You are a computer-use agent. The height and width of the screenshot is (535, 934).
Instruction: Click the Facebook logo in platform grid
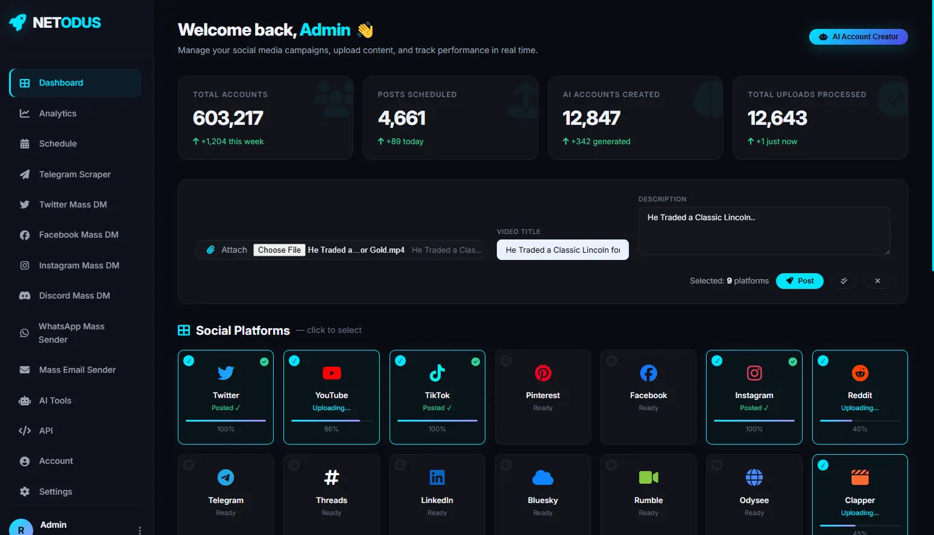coord(648,373)
